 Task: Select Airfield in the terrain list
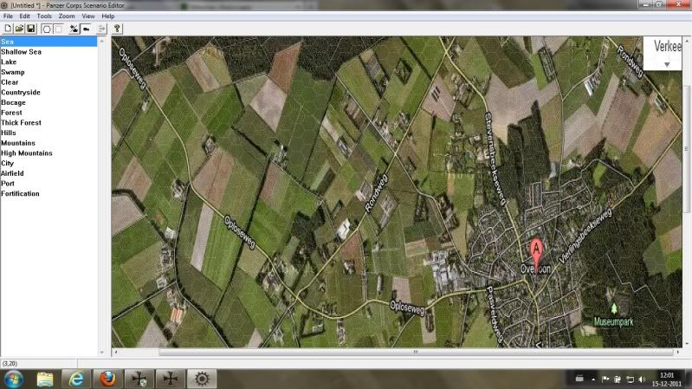[x=12, y=173]
